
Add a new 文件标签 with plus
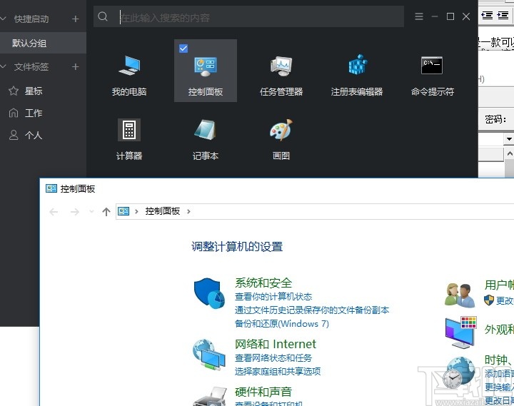76,67
